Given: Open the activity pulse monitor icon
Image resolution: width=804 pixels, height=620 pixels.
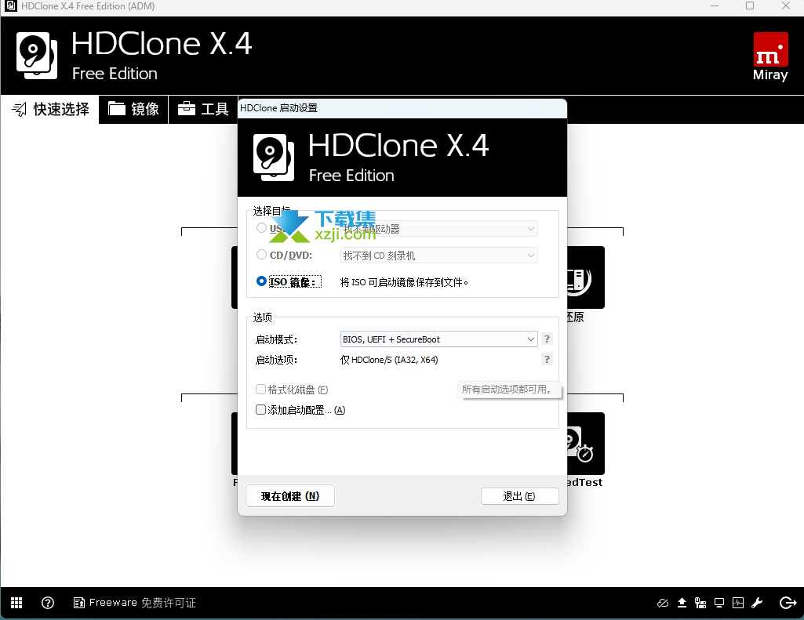Looking at the screenshot, I should (738, 603).
